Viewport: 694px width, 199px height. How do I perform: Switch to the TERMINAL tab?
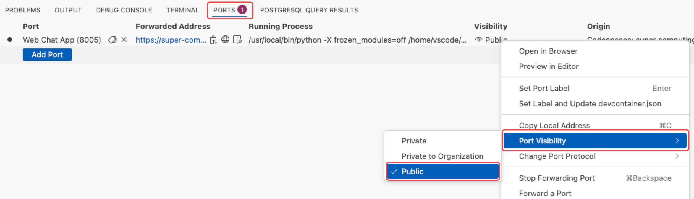point(182,10)
